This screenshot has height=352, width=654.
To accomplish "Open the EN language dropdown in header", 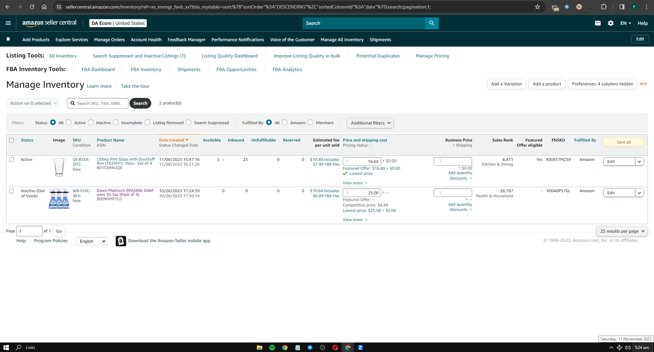I will (626, 23).
